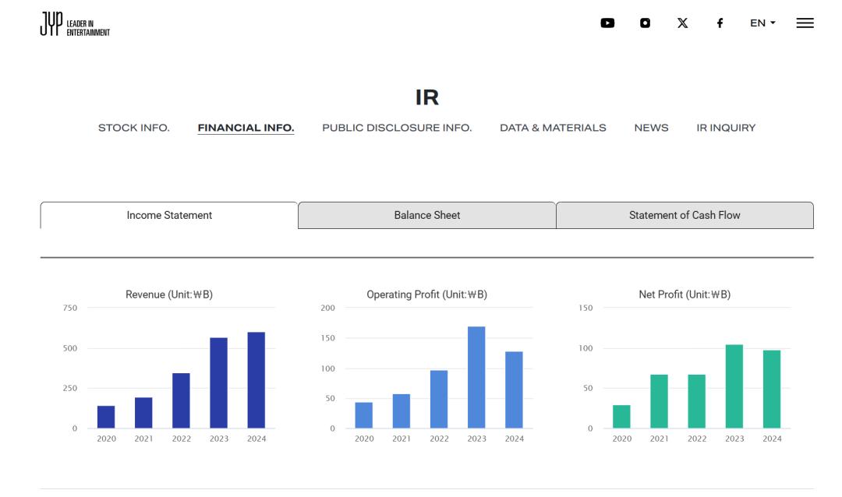Click the 2023 Operating Profit bar
Viewport: 842px width, 497px height.
476,378
